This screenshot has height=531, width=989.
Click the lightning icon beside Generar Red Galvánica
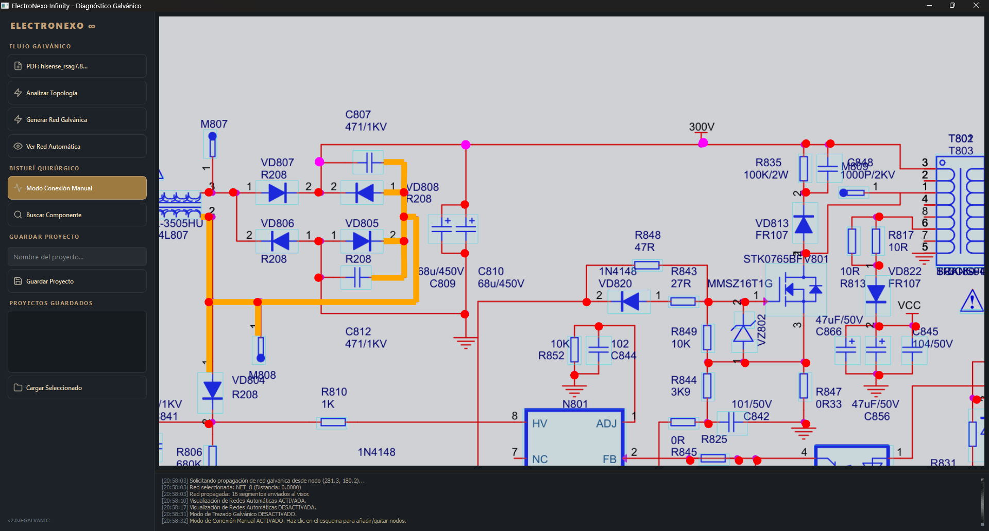click(18, 119)
